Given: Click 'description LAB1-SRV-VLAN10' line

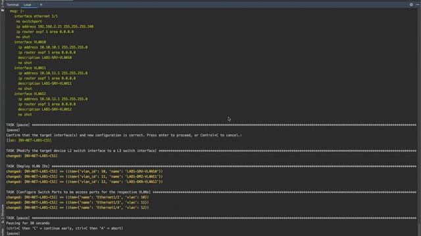Looking at the screenshot, I should click(x=45, y=58).
